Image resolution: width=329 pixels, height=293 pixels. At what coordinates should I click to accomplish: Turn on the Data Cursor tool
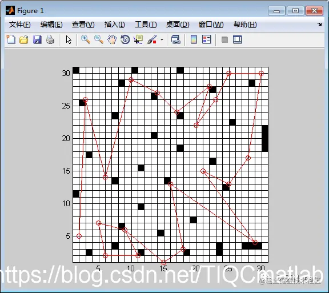(x=138, y=39)
